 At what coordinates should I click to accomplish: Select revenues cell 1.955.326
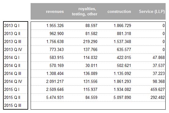[55, 25]
